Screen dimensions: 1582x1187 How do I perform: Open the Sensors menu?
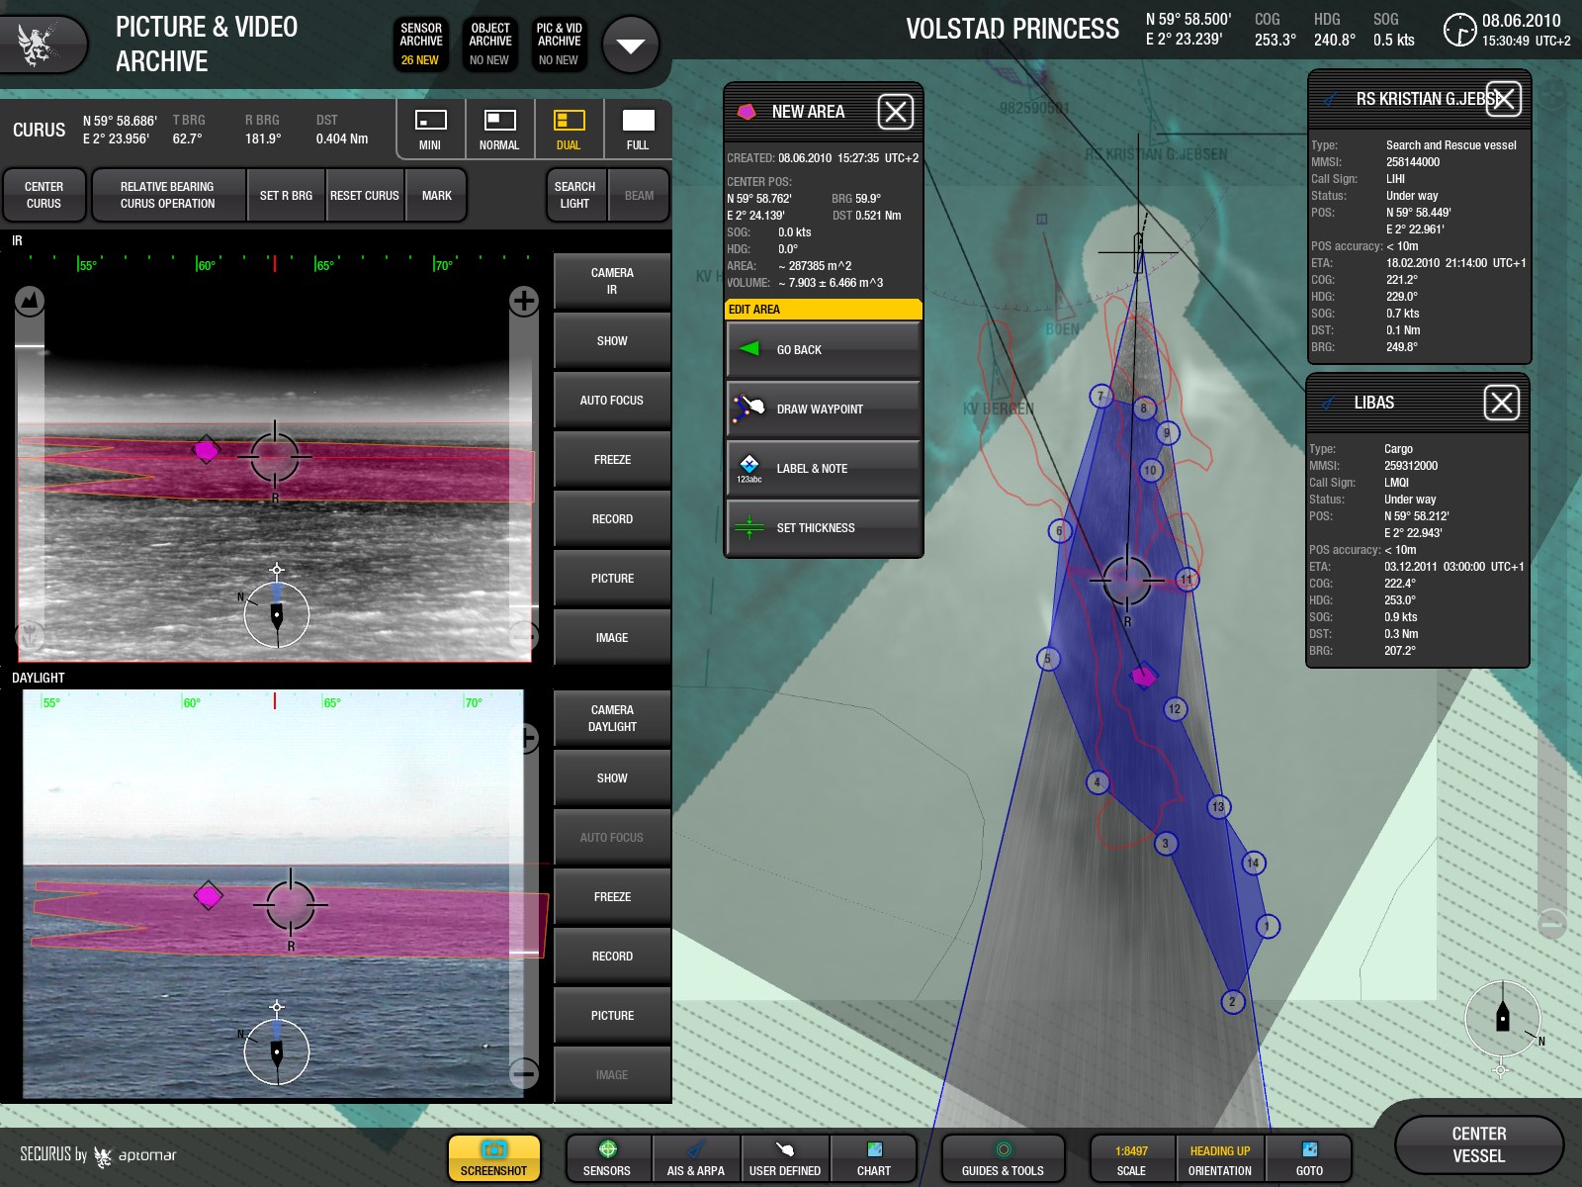click(x=607, y=1158)
